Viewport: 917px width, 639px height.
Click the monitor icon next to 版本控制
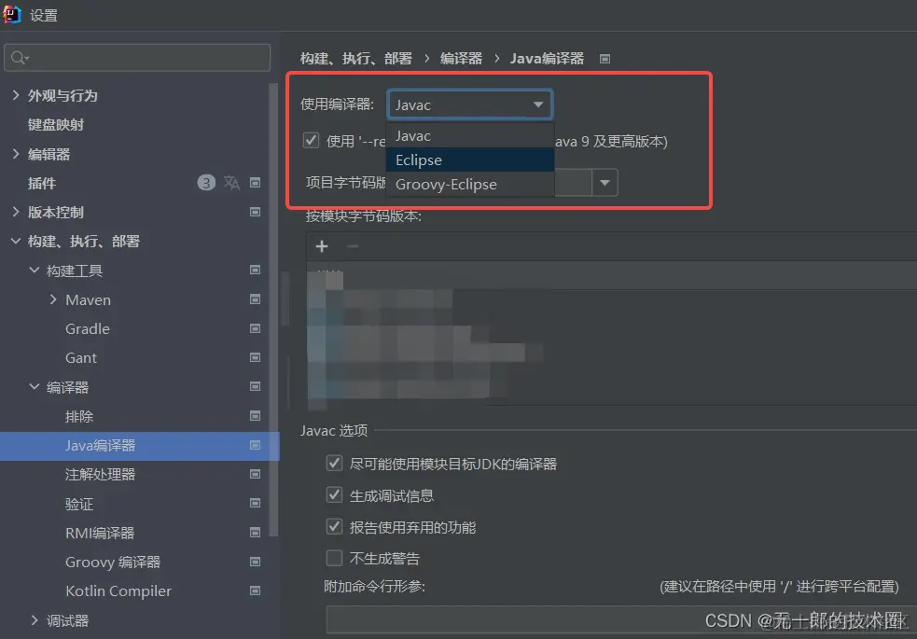255,212
